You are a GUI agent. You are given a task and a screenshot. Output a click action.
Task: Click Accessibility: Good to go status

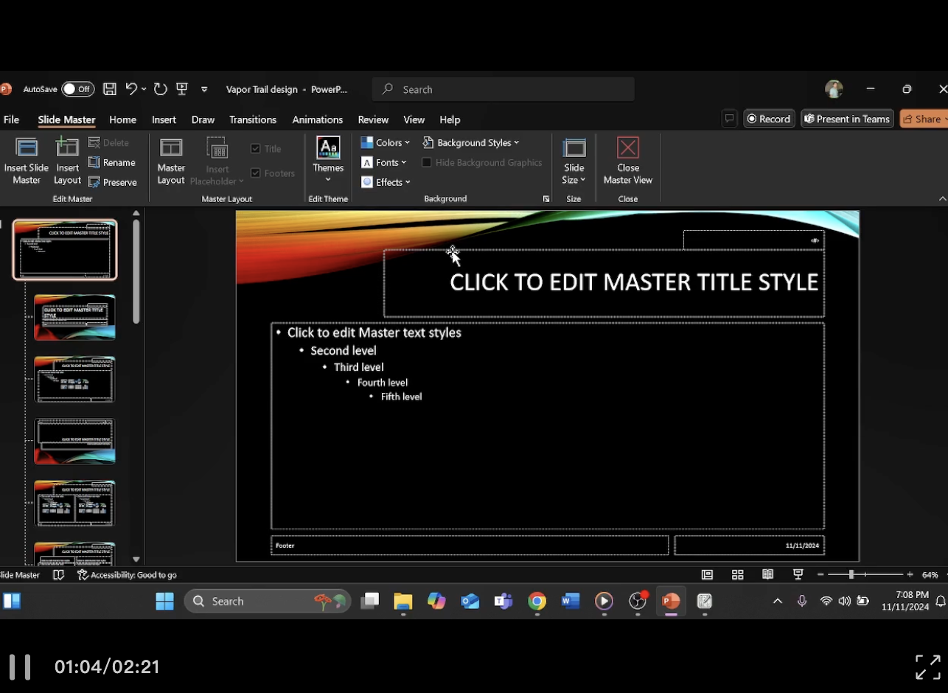(x=127, y=575)
